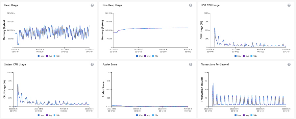The width and height of the screenshot is (296, 119).
Task: Toggle Avg series in Transactions Per Second legend
Action: [246, 115]
